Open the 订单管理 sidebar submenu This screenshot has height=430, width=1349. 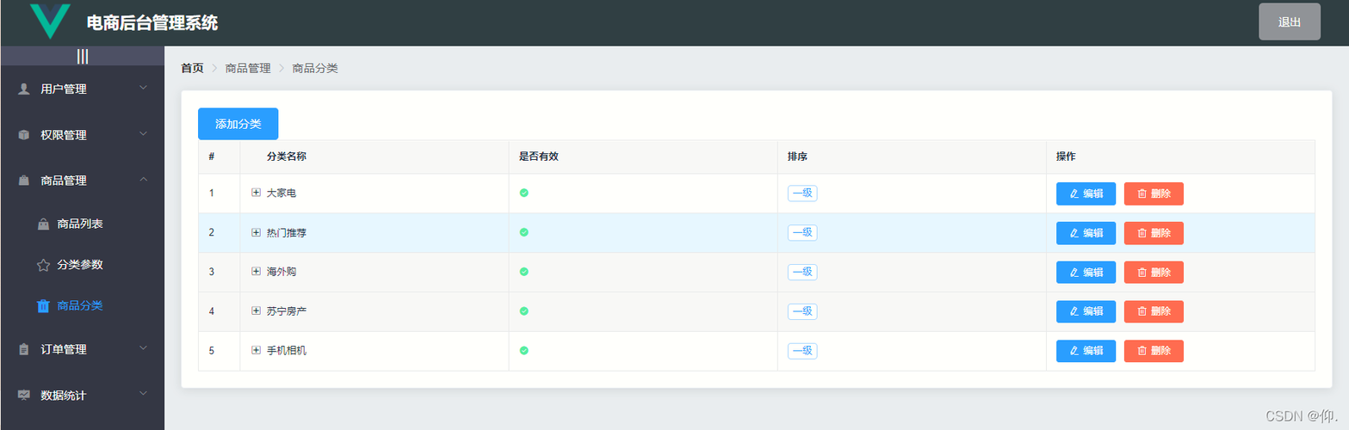tap(82, 349)
